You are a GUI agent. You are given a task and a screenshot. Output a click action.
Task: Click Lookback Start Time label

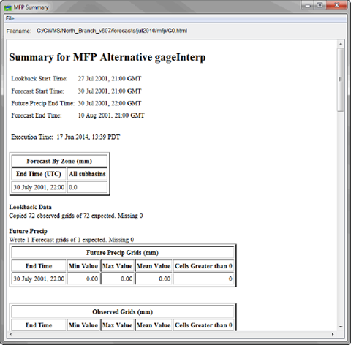point(39,79)
